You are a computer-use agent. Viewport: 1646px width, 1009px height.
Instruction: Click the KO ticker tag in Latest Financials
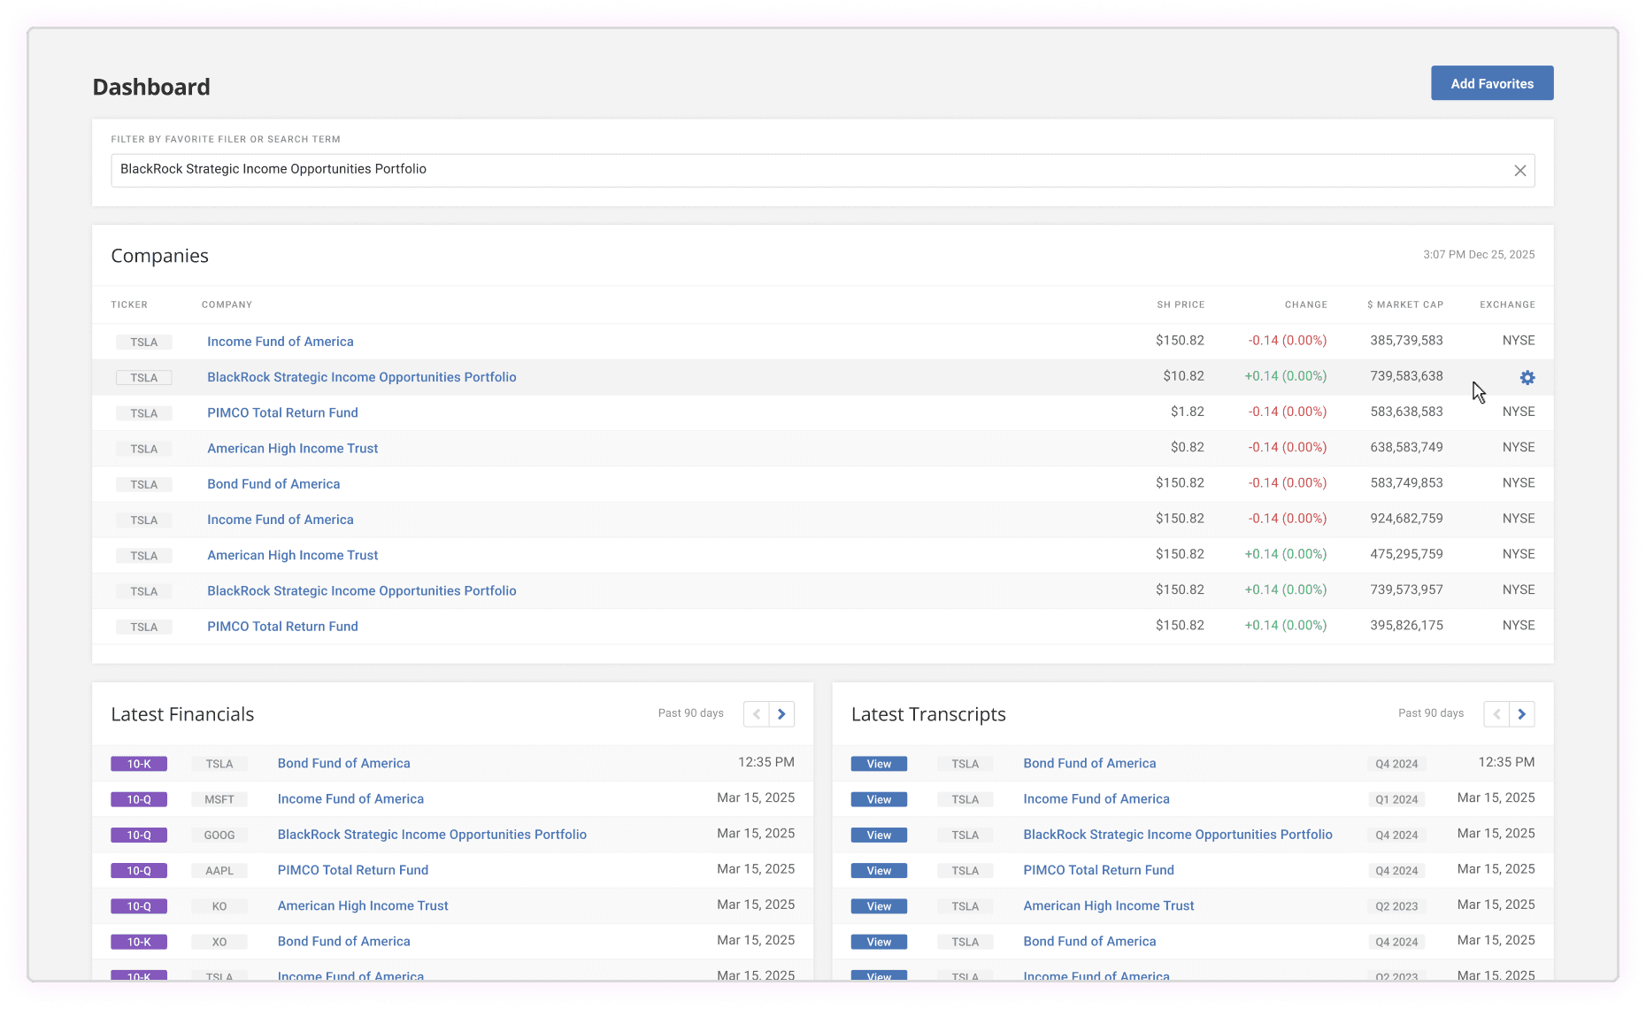[219, 906]
